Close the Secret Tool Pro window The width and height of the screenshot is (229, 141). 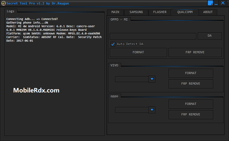click(223, 3)
